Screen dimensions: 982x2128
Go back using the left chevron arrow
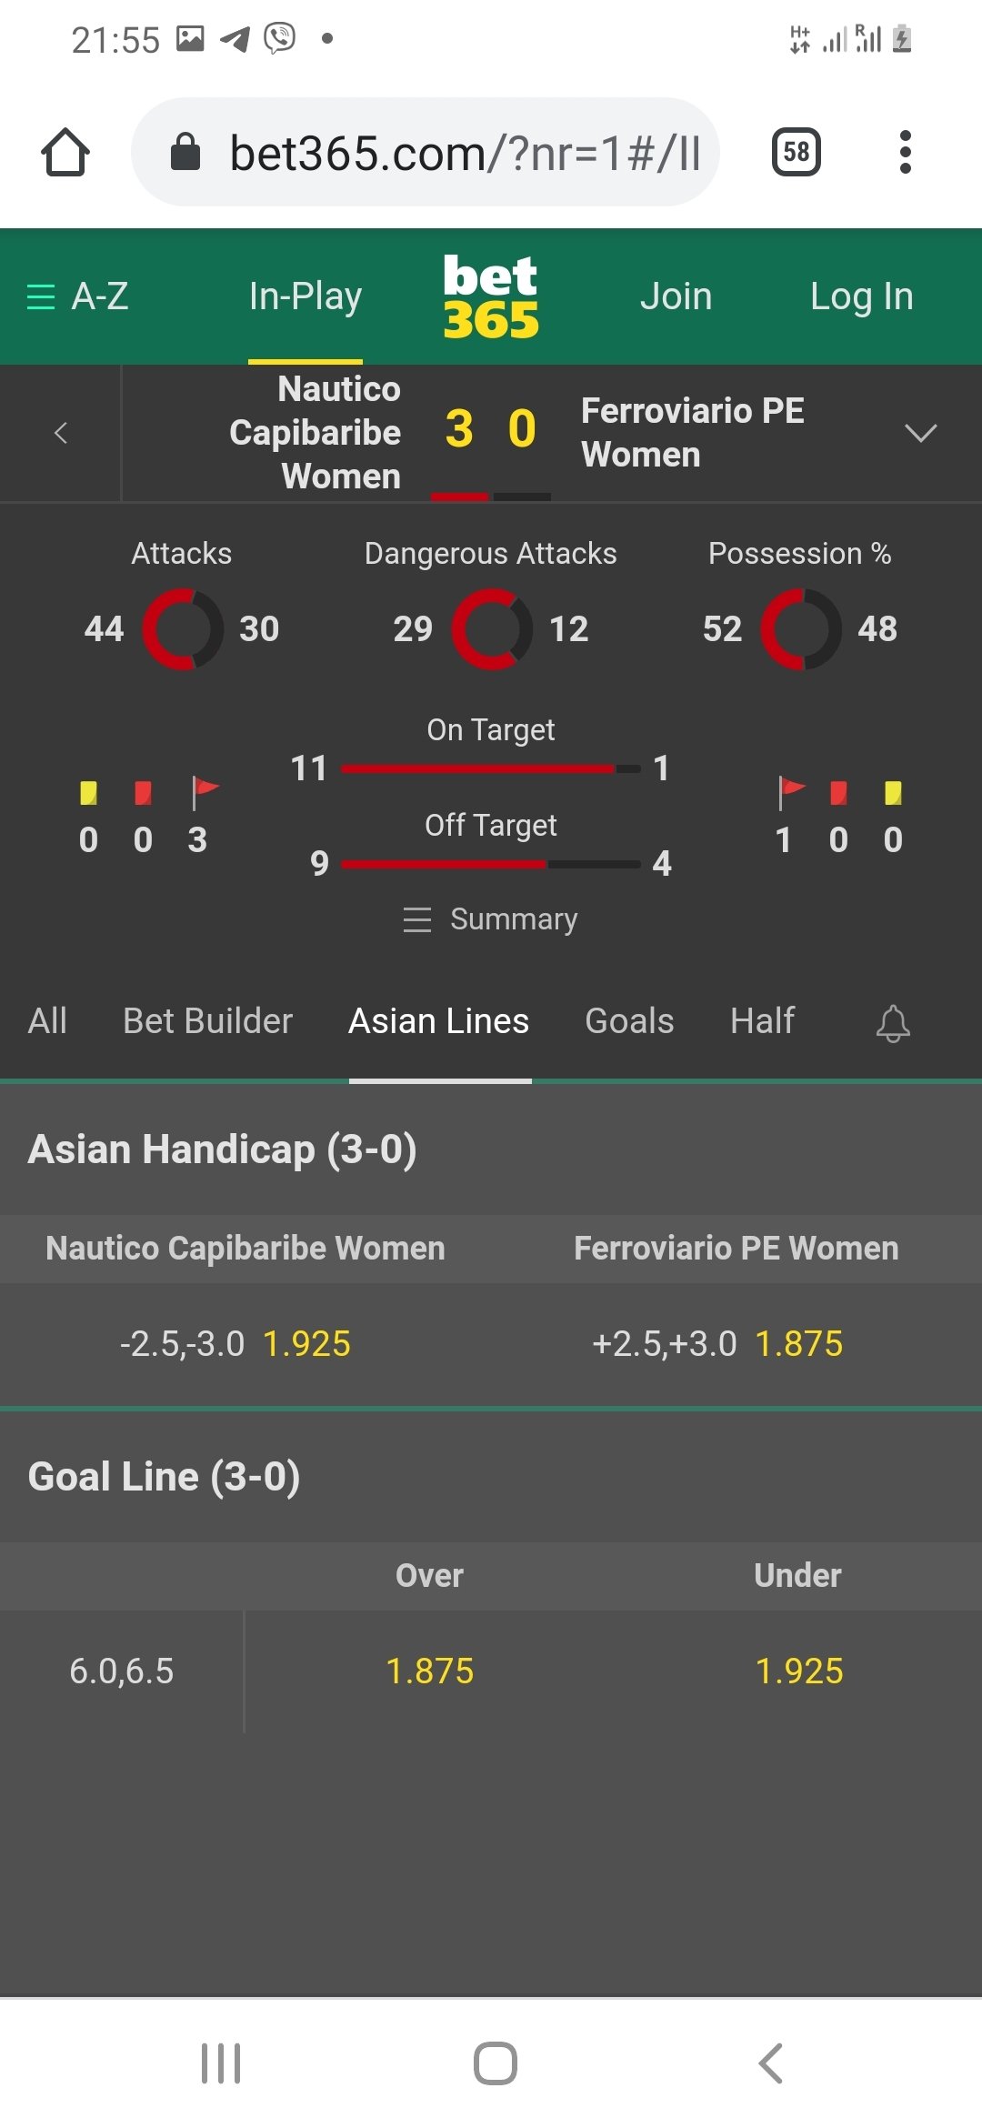click(x=61, y=433)
